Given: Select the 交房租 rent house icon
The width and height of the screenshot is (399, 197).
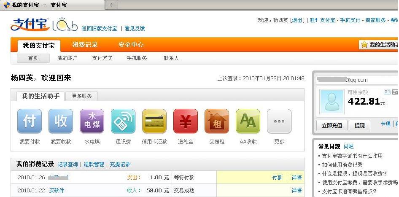Looking at the screenshot, I should point(217,121).
